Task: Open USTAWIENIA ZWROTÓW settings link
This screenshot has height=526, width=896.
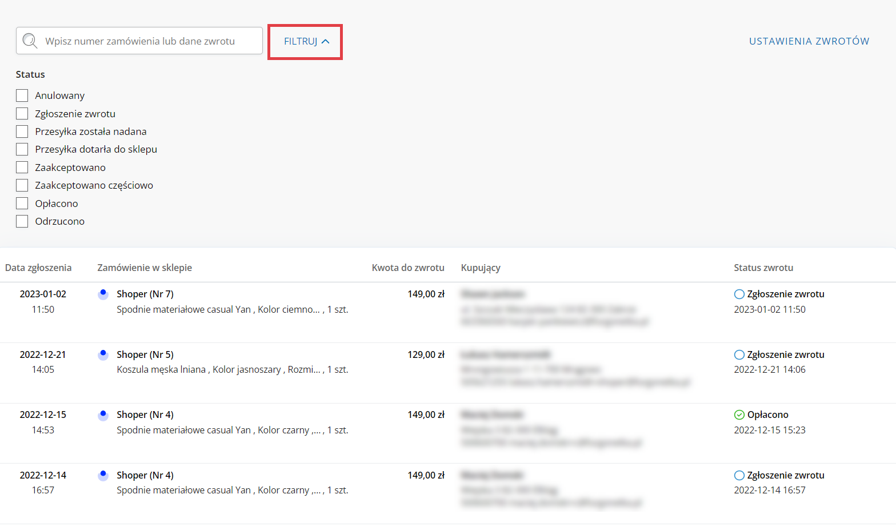Action: click(x=809, y=41)
